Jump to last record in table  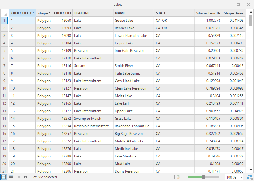(x=25, y=177)
